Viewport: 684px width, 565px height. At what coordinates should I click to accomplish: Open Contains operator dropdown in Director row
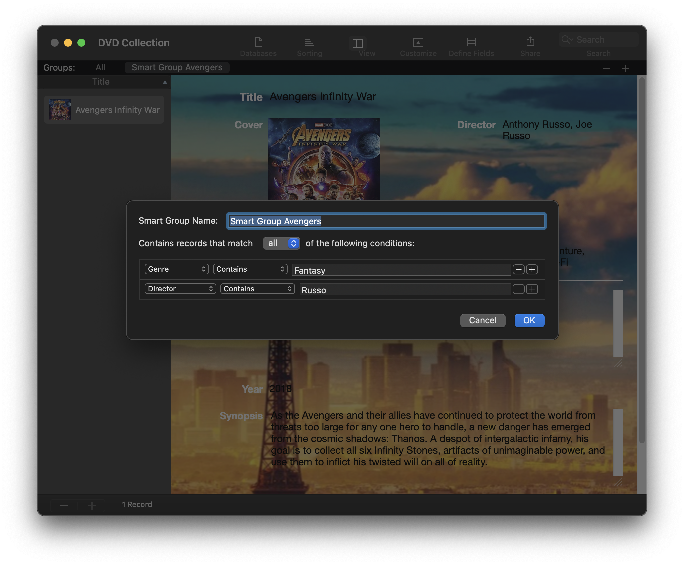[257, 289]
